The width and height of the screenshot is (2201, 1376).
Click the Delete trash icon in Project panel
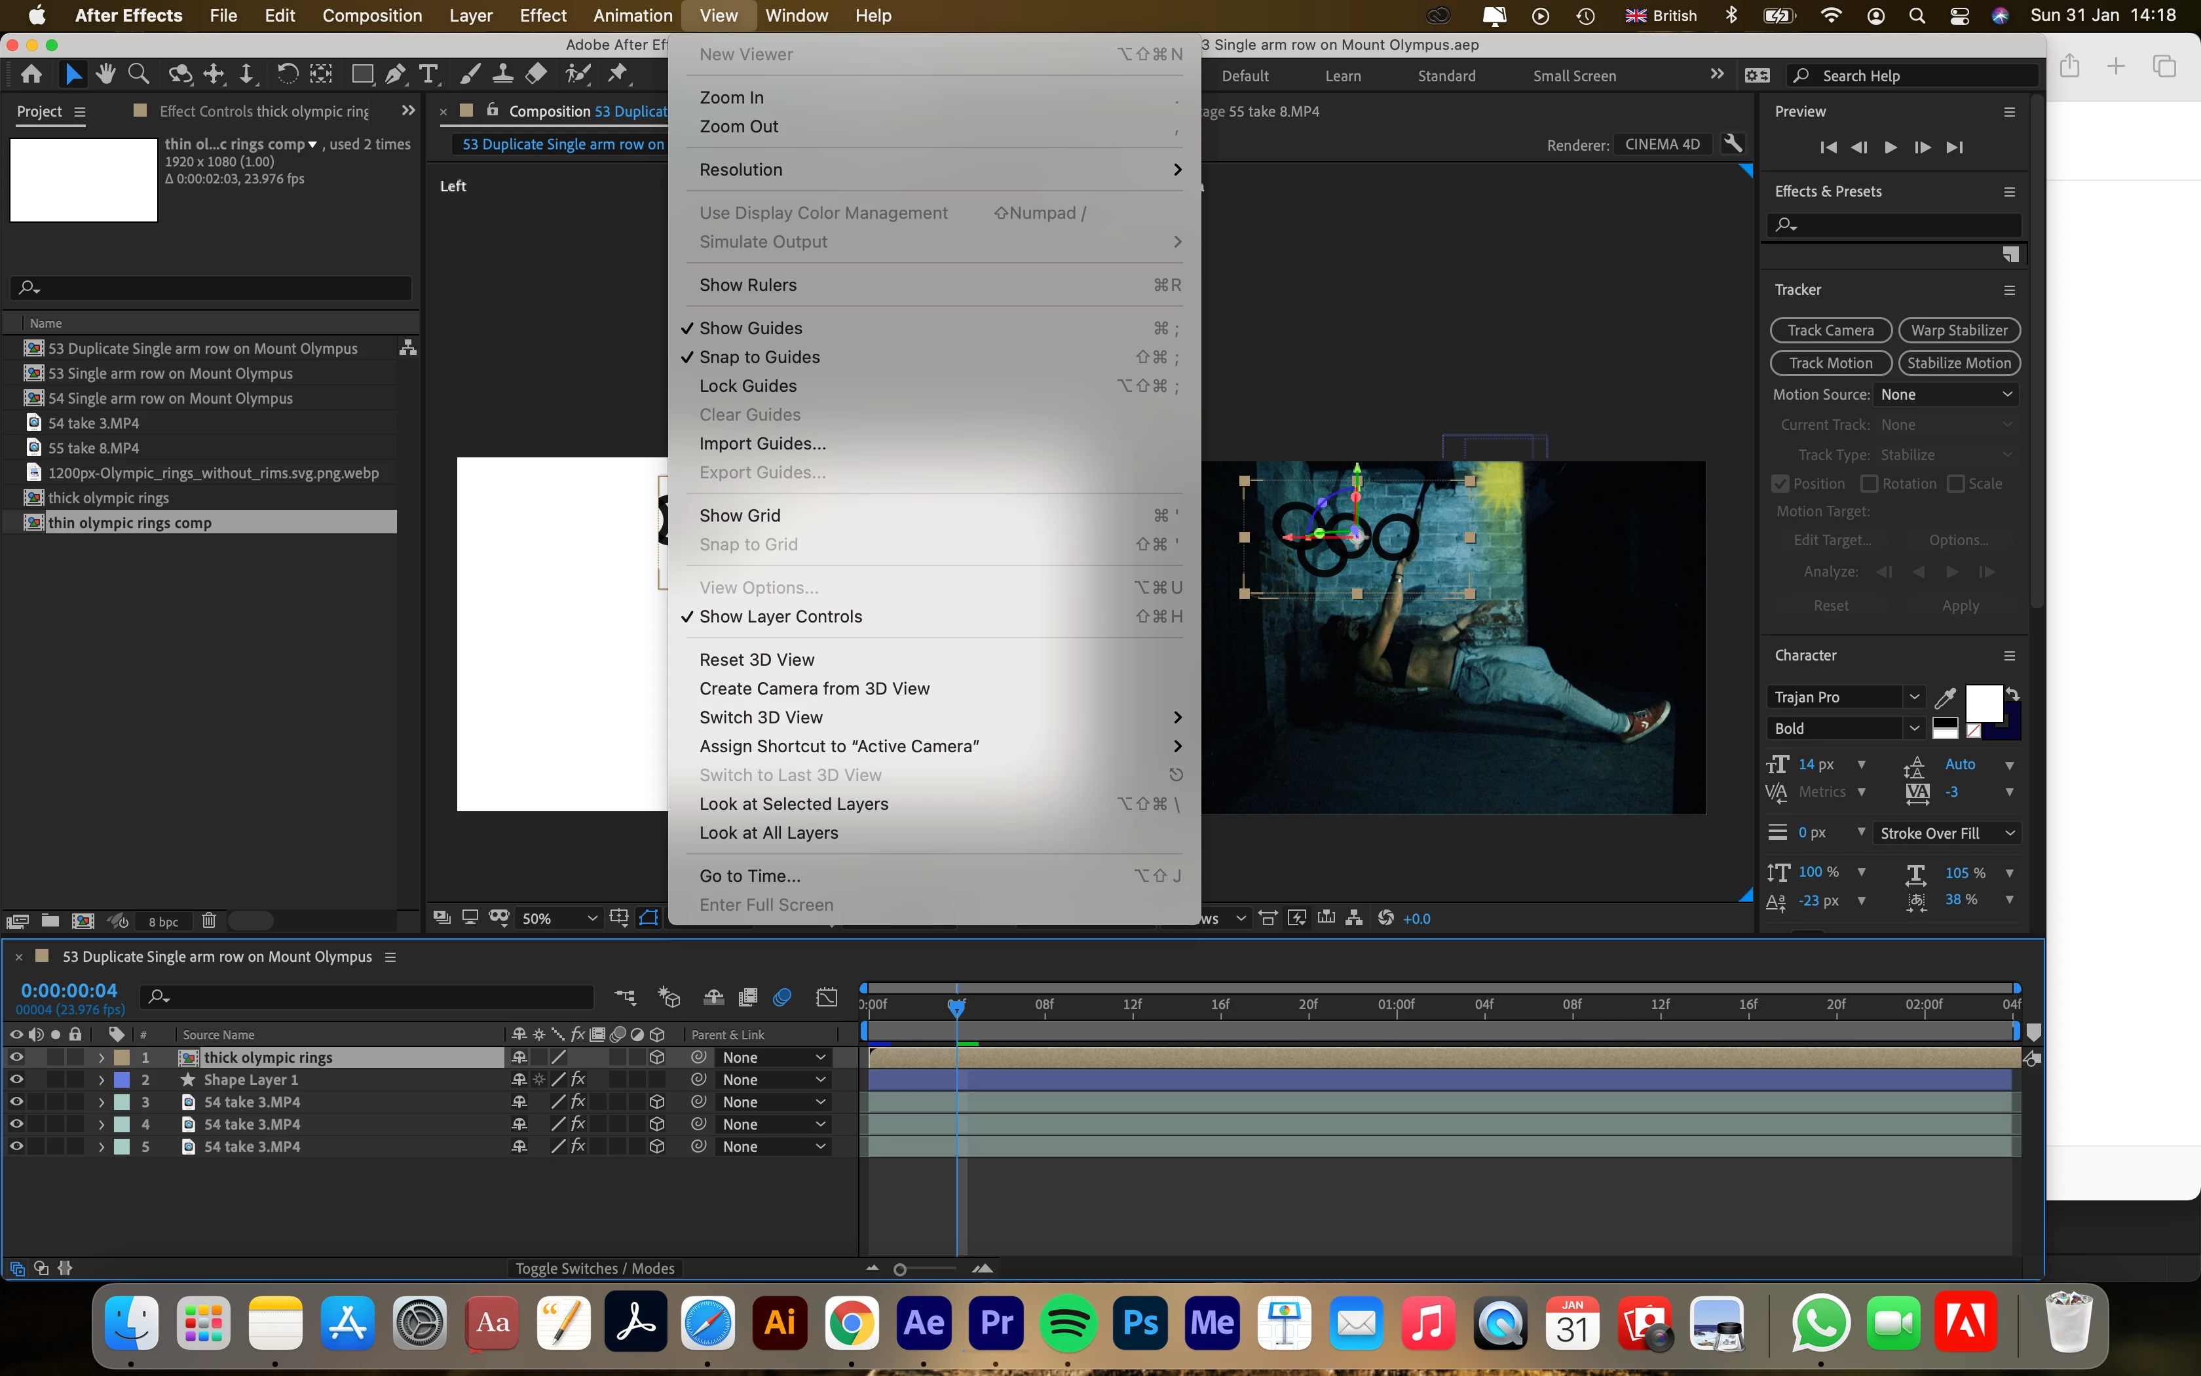(x=208, y=920)
